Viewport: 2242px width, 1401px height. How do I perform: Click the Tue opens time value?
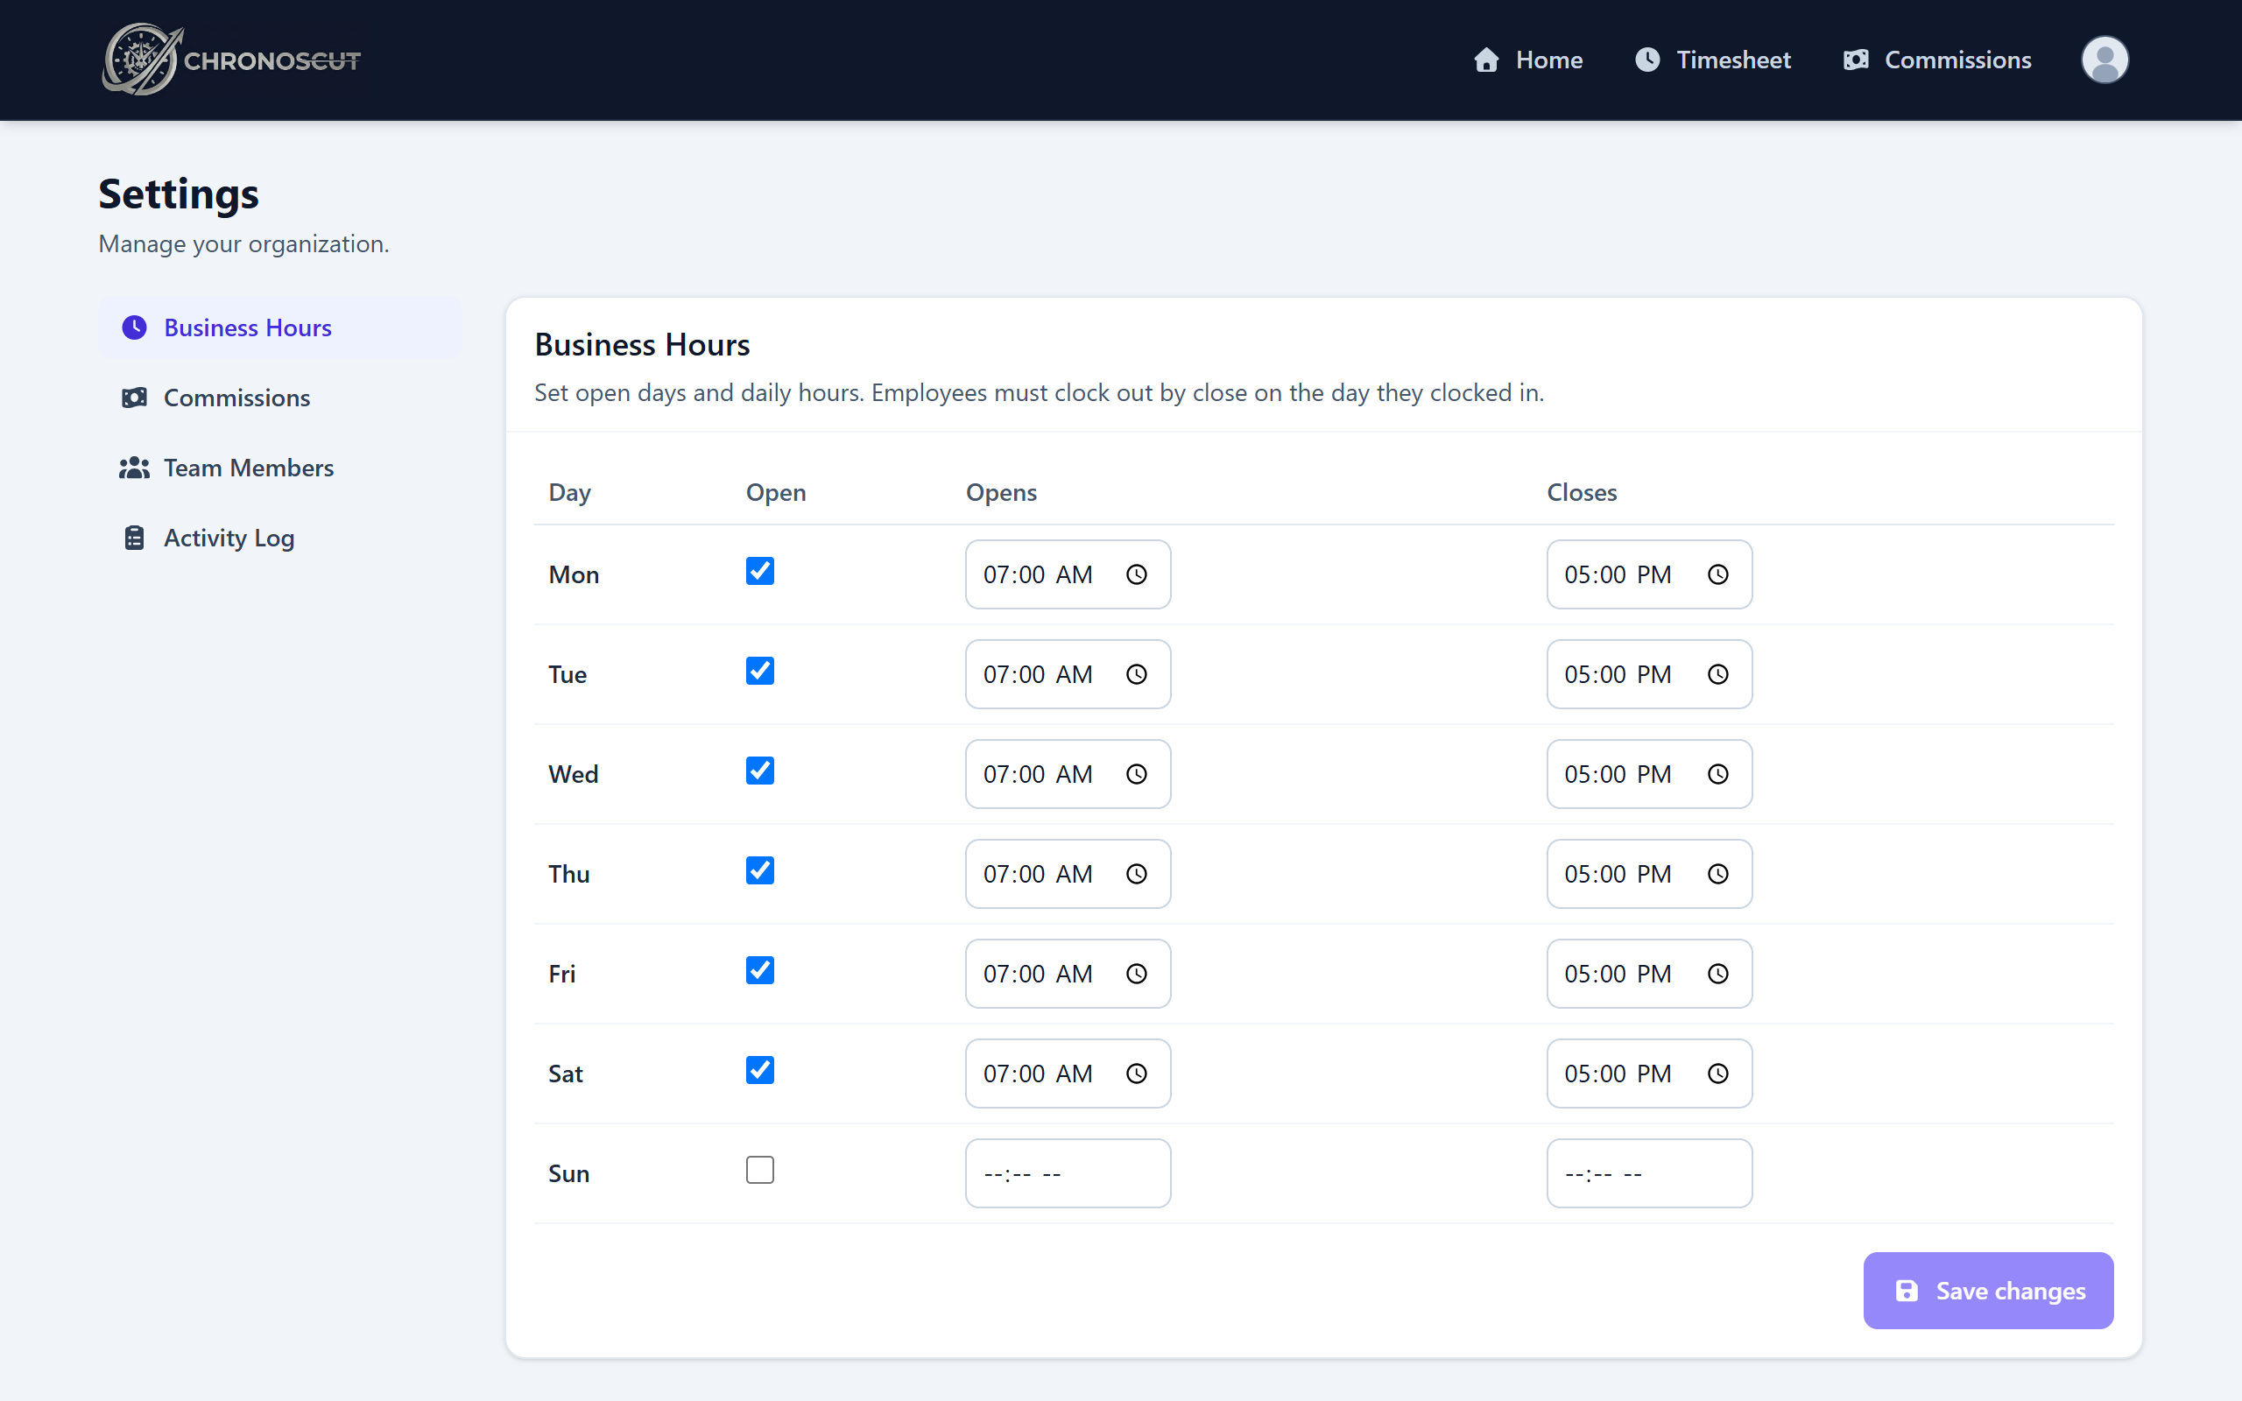tap(1038, 674)
